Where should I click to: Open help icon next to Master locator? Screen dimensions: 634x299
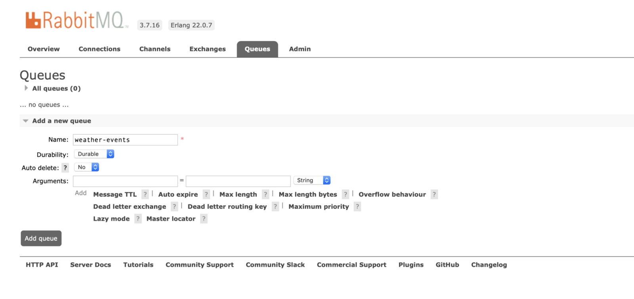[x=204, y=219]
